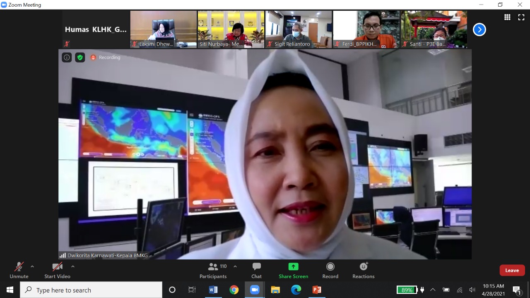The image size is (530, 298).
Task: Expand the Participants options chevron
Action: click(235, 267)
